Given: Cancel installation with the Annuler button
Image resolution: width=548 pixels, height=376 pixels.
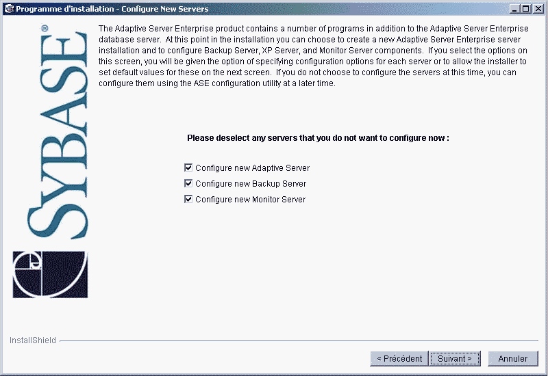Looking at the screenshot, I should point(512,358).
